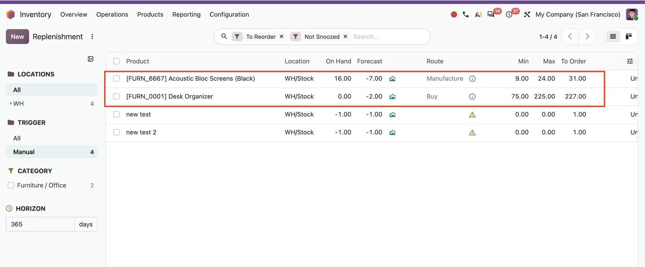This screenshot has width=645, height=267.
Task: Focus the search box
Action: [389, 37]
